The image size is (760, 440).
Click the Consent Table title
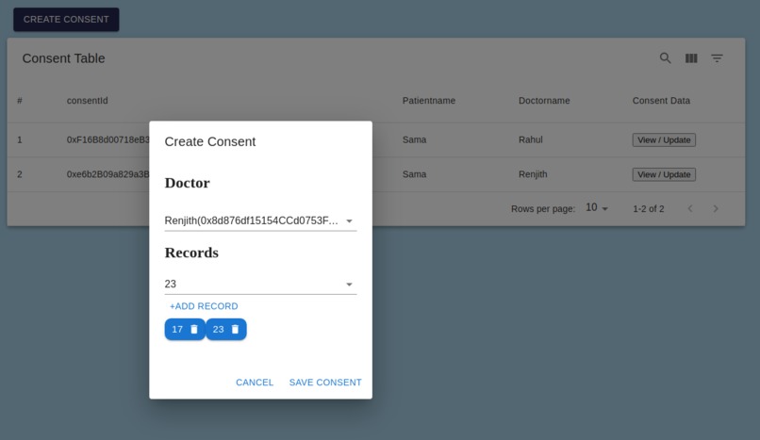pyautogui.click(x=63, y=58)
